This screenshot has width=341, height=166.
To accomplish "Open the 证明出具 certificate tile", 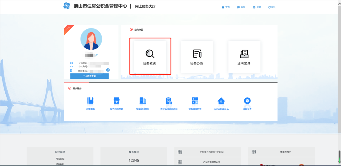I will click(244, 57).
